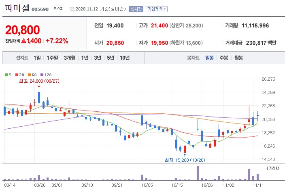Click the 26,275 price axis label
This screenshot has width=285, height=190.
(268, 79)
